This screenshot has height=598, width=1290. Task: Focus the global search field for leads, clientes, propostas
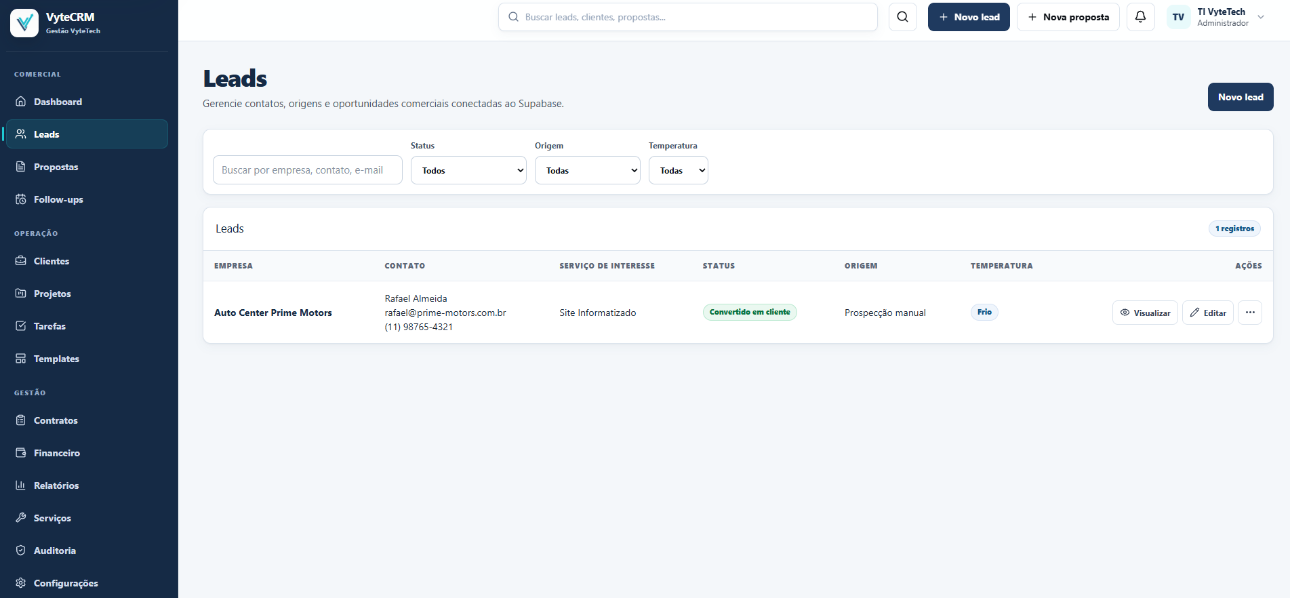pyautogui.click(x=688, y=17)
